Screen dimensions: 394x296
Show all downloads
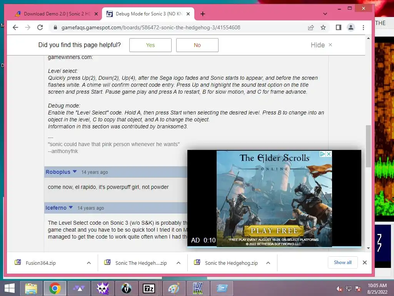coord(342,262)
